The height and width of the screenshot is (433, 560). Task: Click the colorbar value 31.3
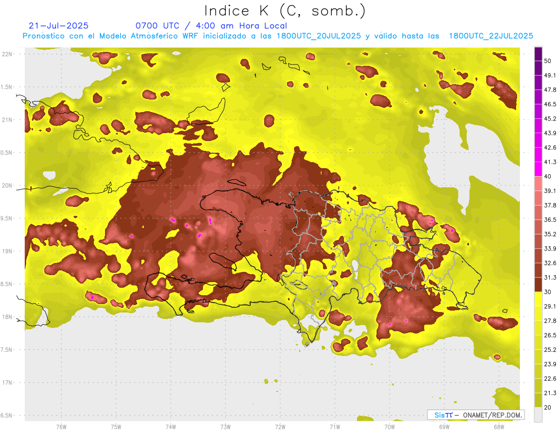[x=550, y=277]
